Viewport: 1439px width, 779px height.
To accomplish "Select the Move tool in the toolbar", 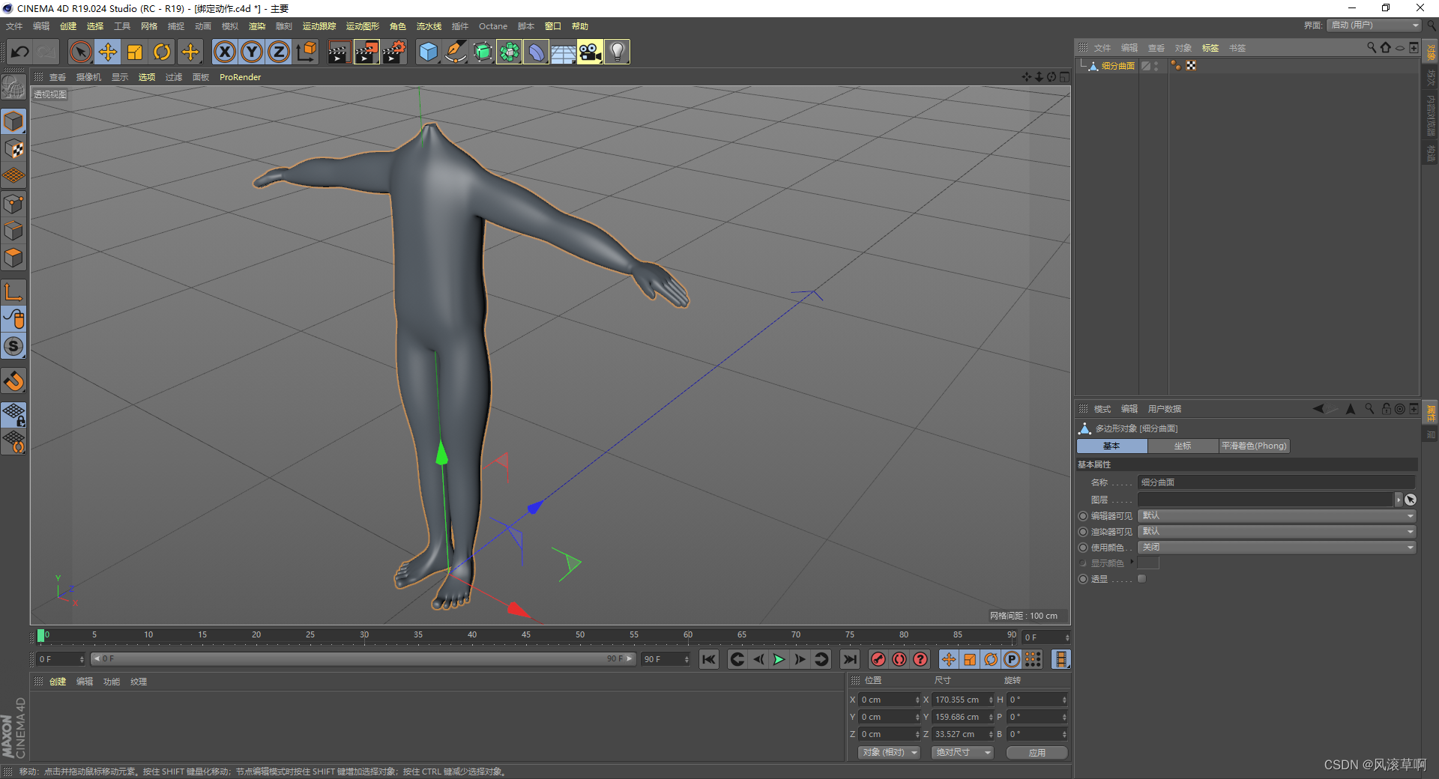I will pyautogui.click(x=108, y=52).
